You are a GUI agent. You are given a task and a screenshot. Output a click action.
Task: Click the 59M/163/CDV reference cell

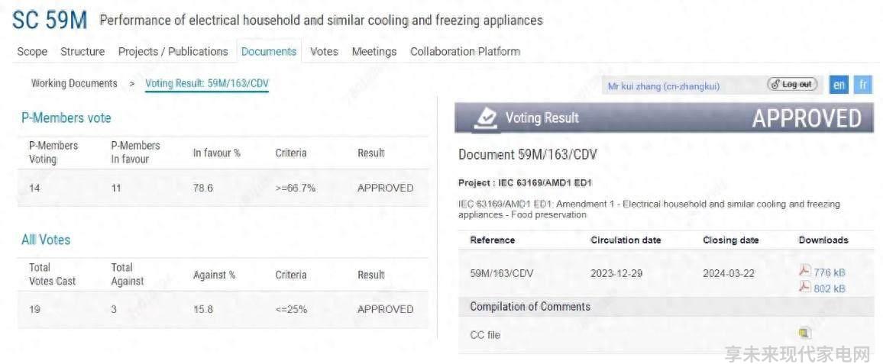point(502,274)
